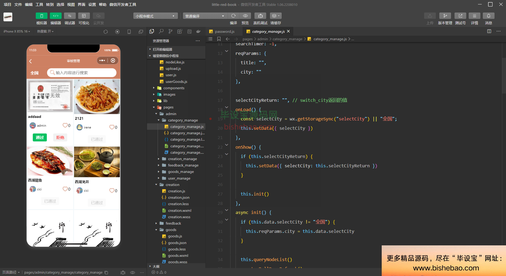Click the simulator phone device icon
Viewport: 506px width, 276px height.
point(129,32)
